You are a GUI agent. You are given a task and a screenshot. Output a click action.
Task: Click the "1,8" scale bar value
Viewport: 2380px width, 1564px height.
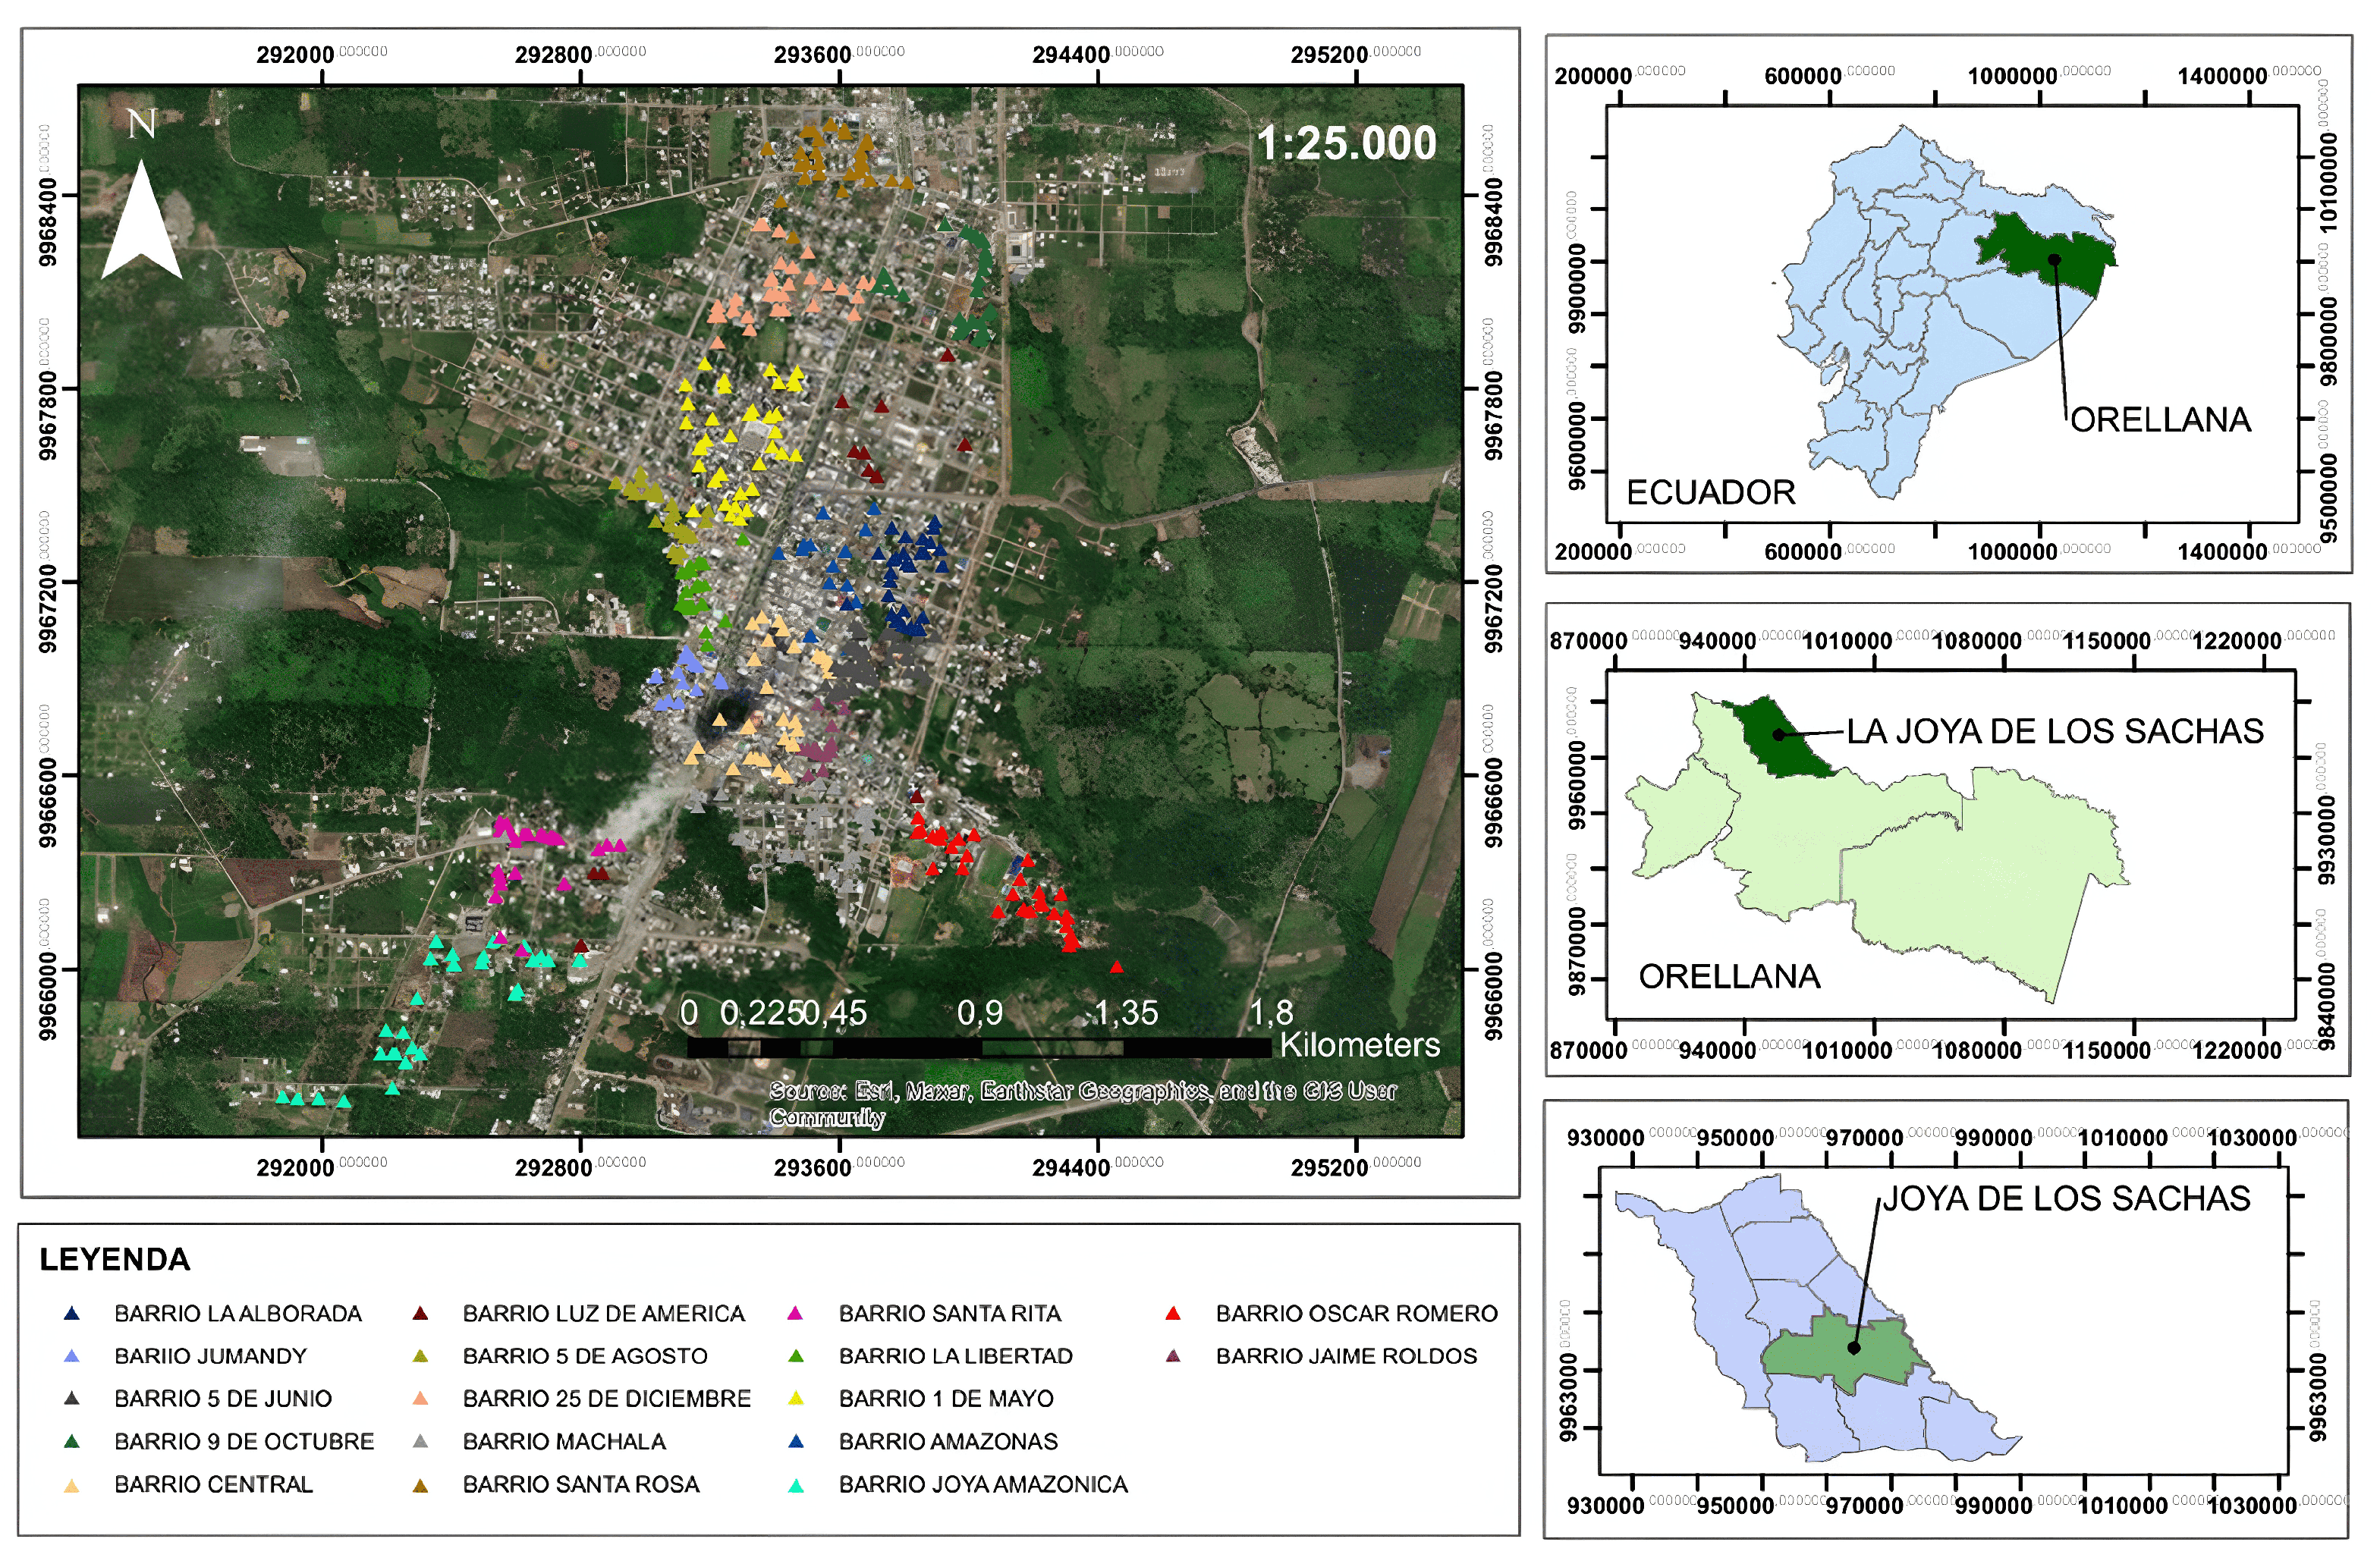pyautogui.click(x=1271, y=1013)
